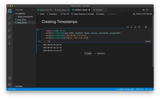Restart the notebook kernel

point(100,14)
